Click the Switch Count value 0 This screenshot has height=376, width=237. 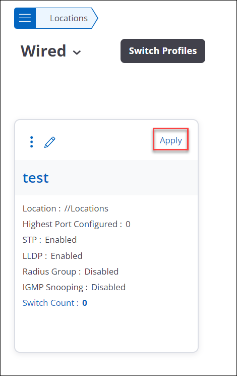click(x=85, y=303)
